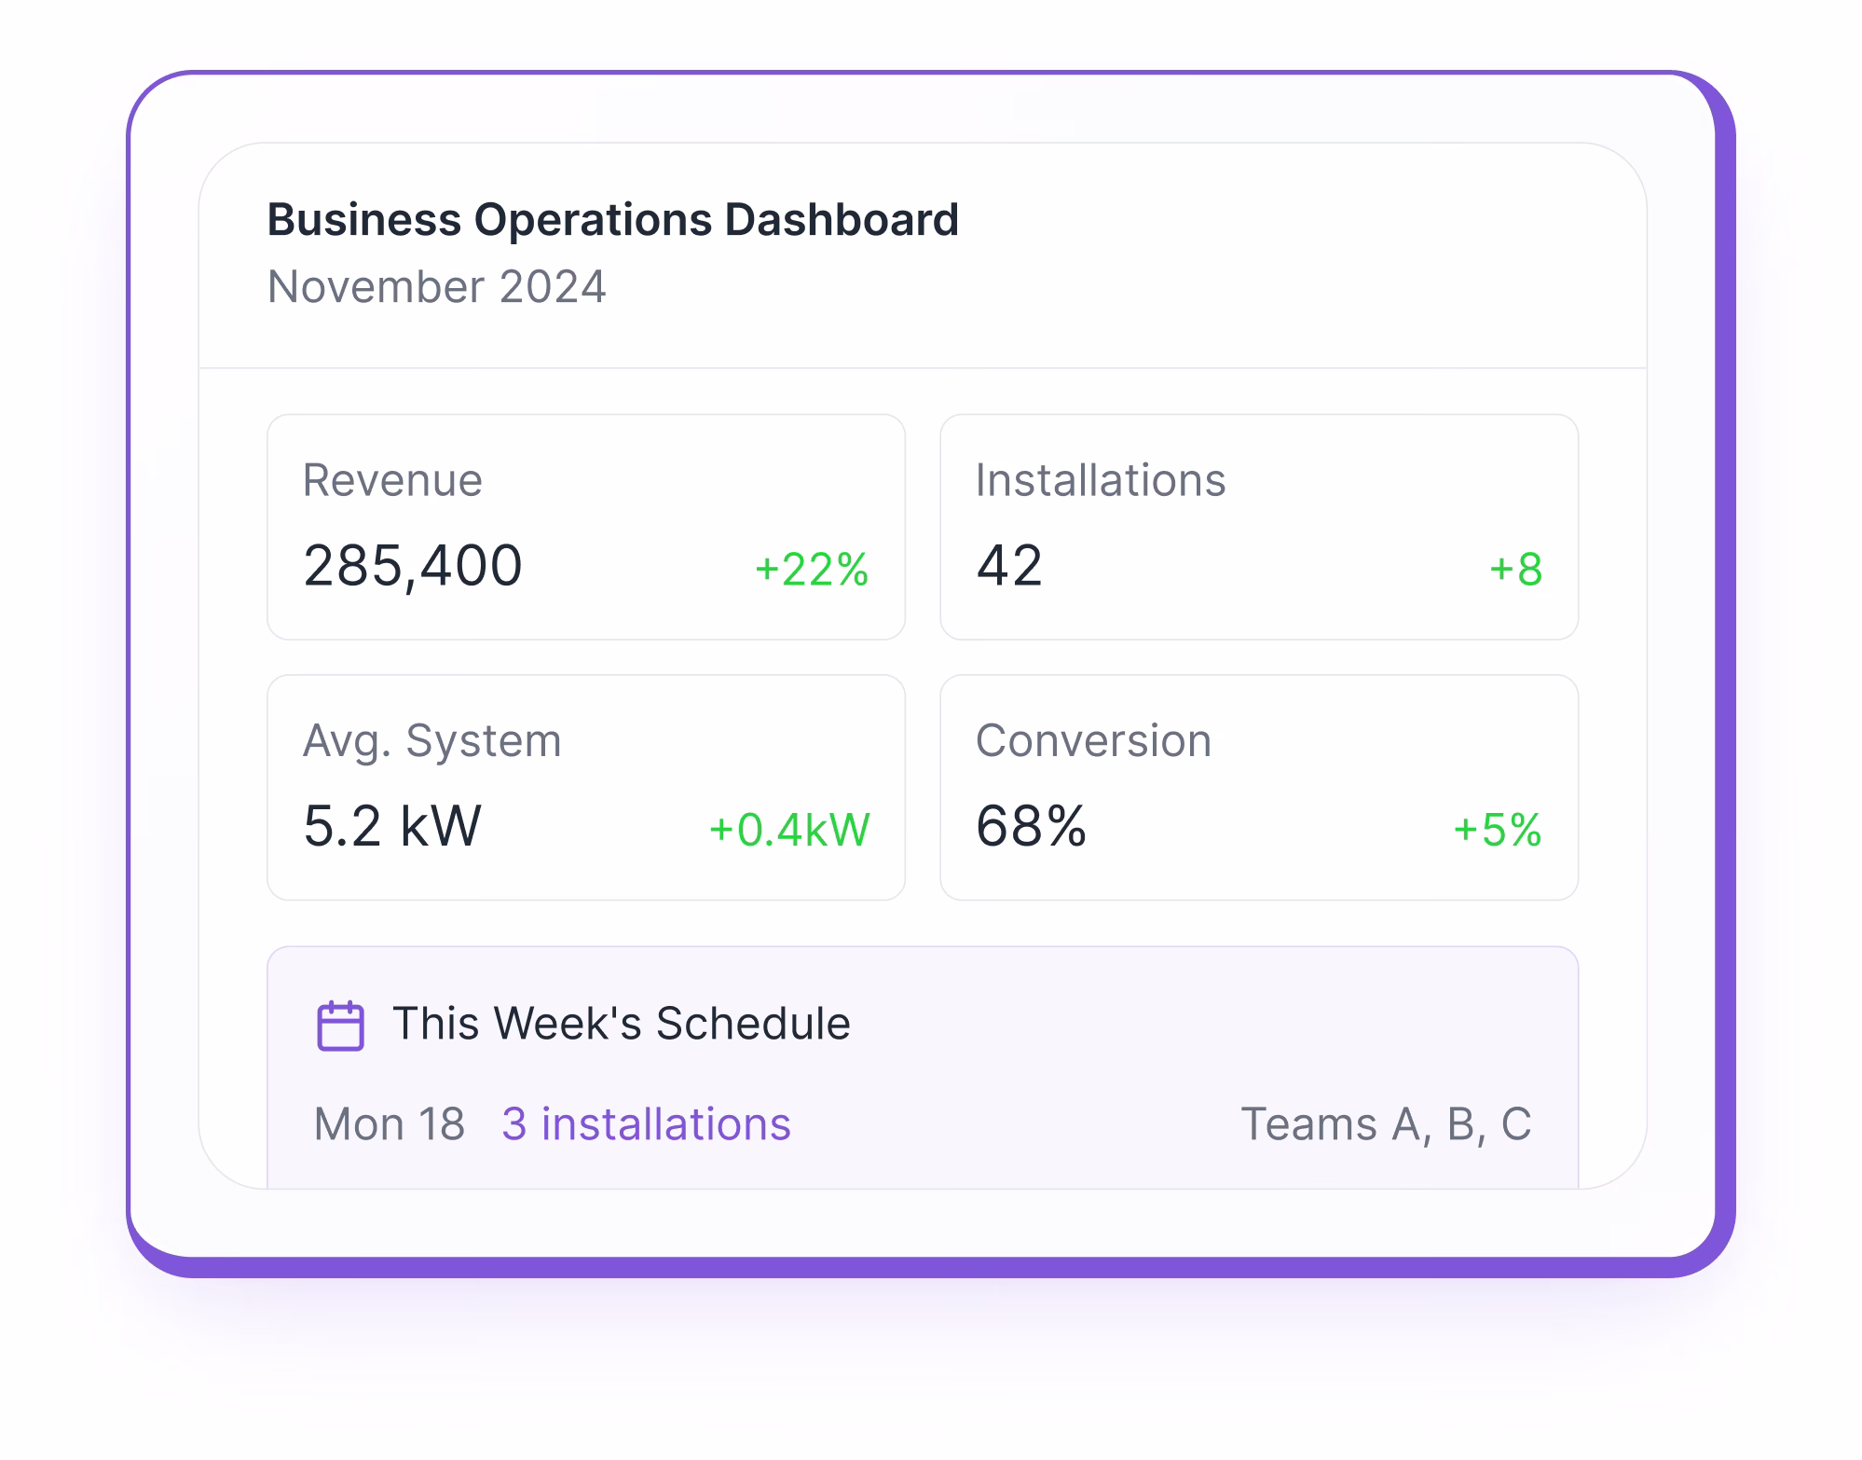Click the +8 installations change badge

[x=1515, y=569]
